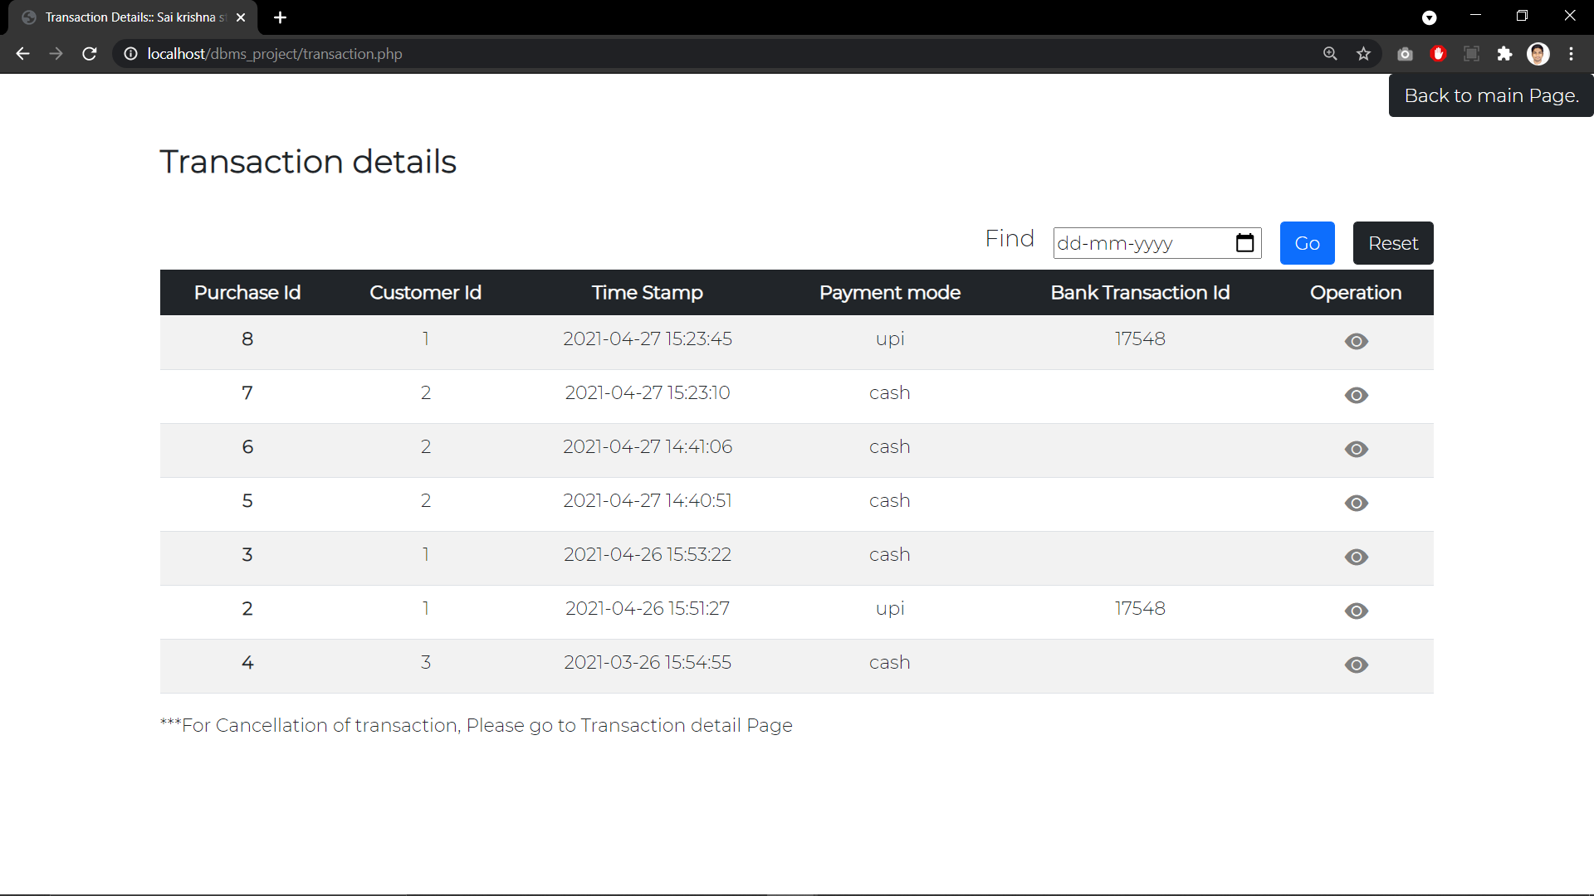Screen dimensions: 1594x896
Task: Open the date picker calendar icon
Action: click(x=1244, y=243)
